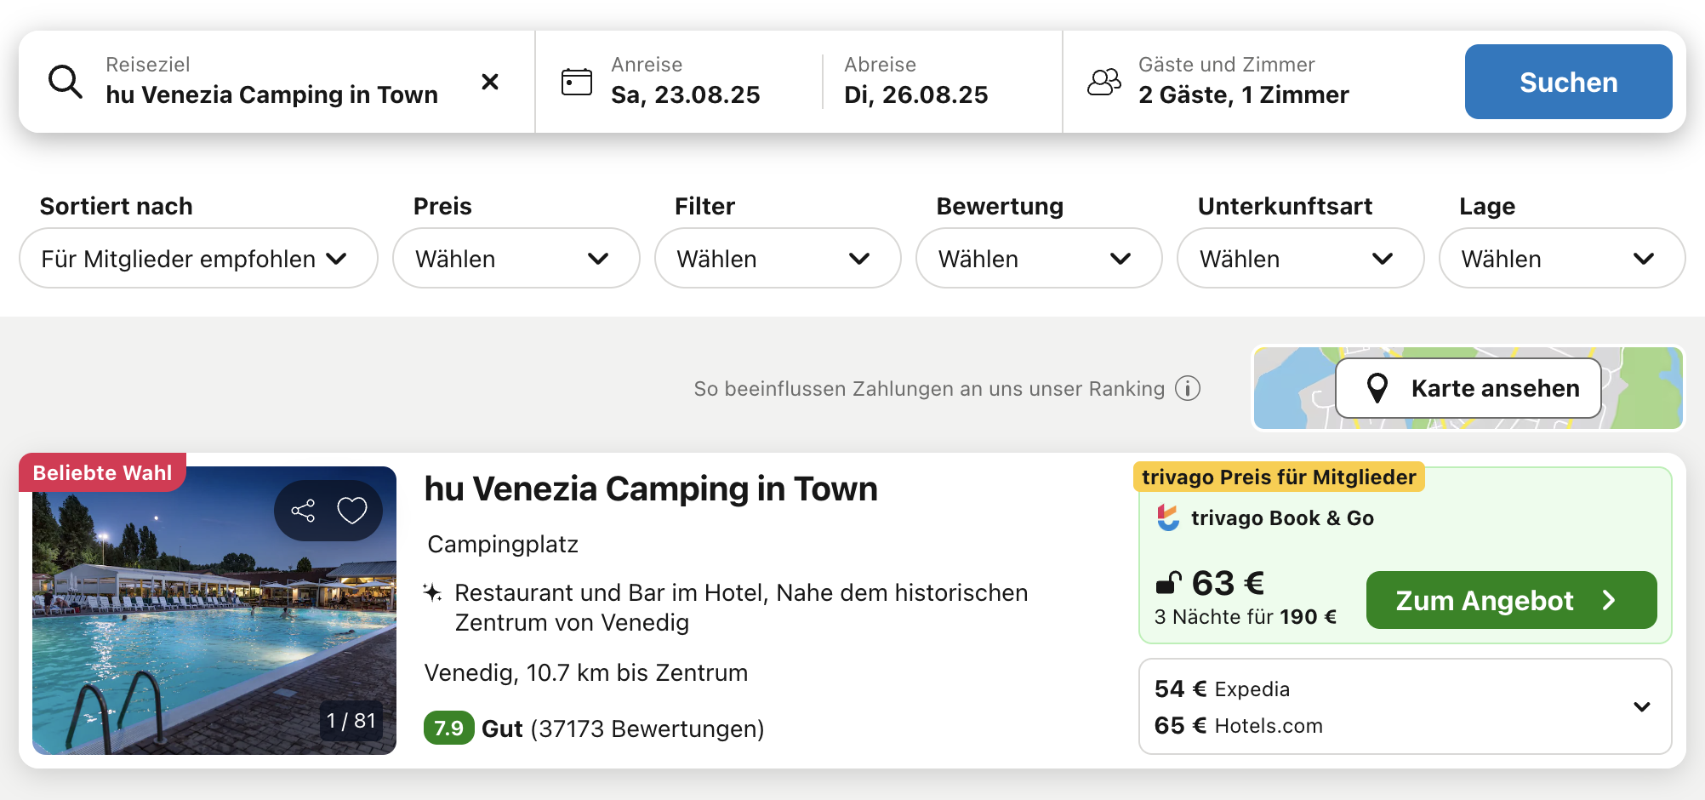Click the '1 / 81' photo counter
1705x800 pixels.
(x=351, y=721)
